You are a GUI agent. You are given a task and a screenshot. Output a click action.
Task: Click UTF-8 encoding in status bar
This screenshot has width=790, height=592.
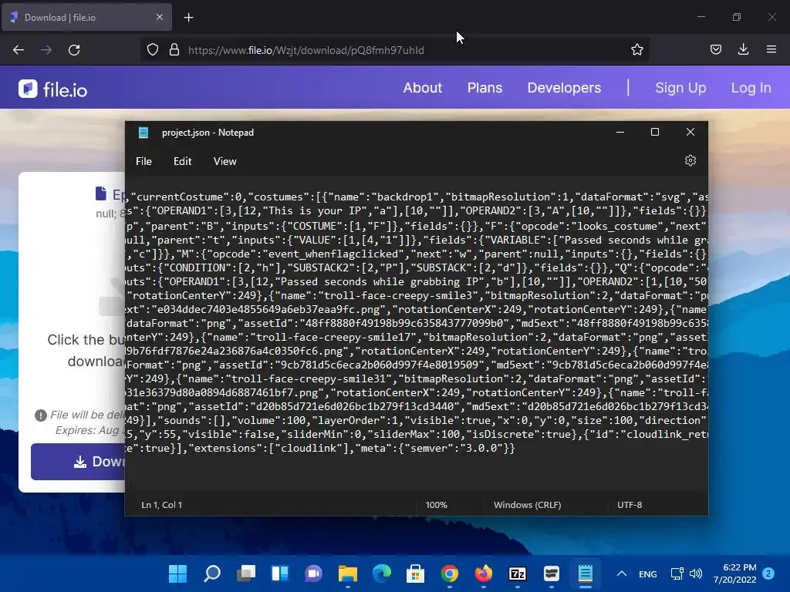(x=630, y=504)
